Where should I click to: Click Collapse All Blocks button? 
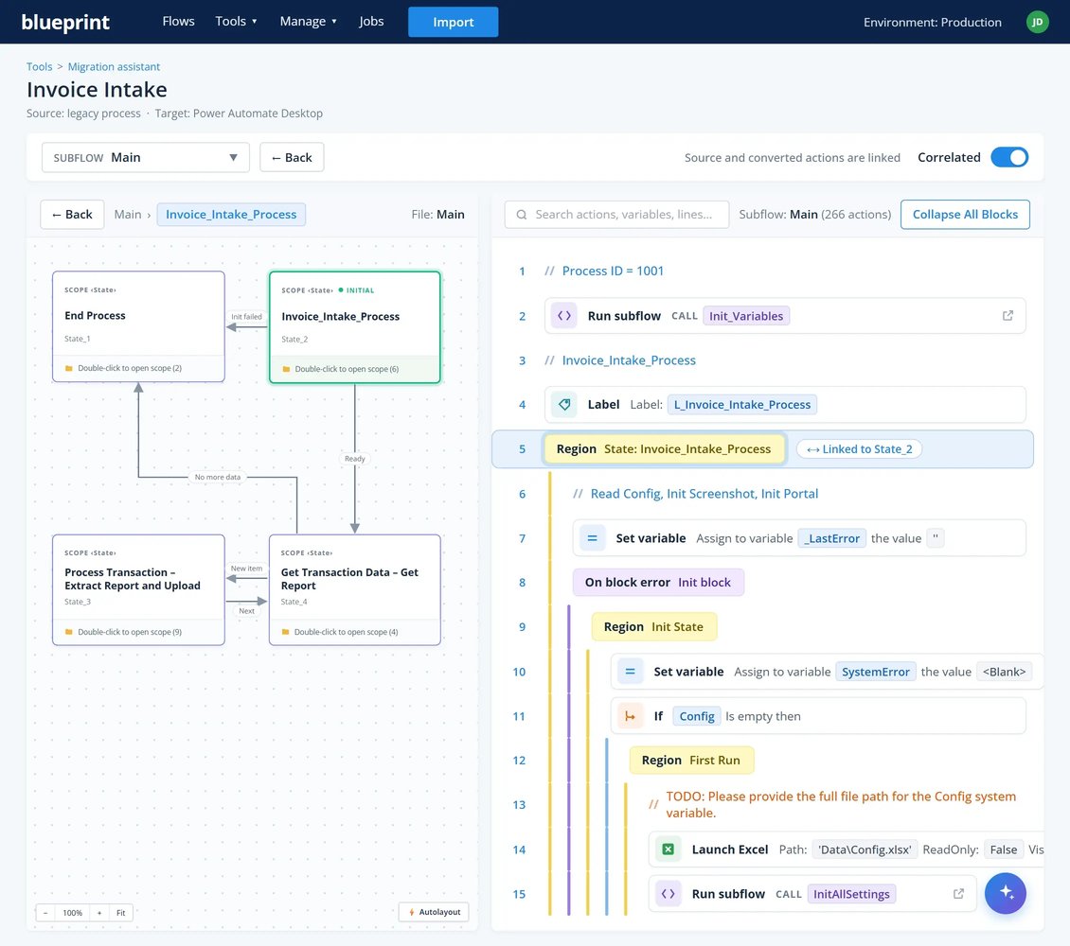coord(965,214)
